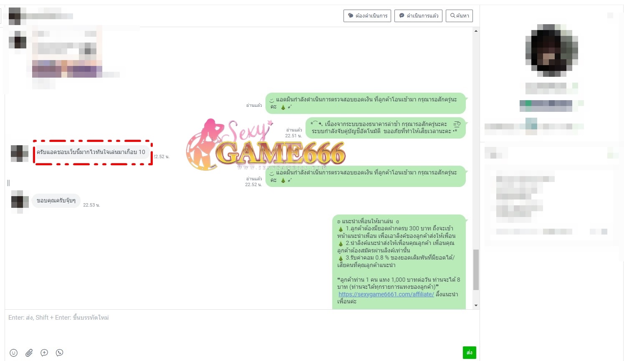Start a call with the phone bubble icon
Image resolution: width=624 pixels, height=361 pixels.
60,353
